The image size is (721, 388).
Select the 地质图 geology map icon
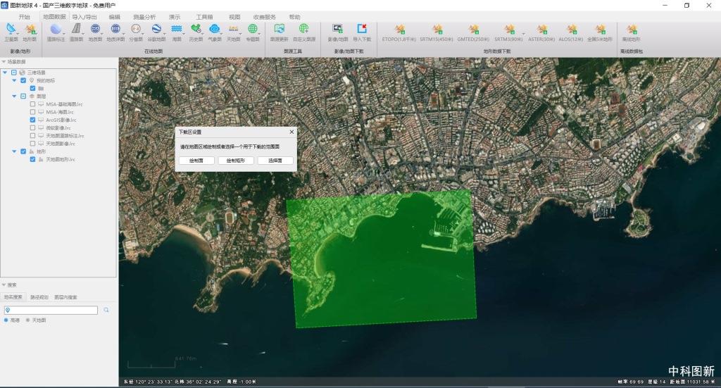tap(95, 29)
